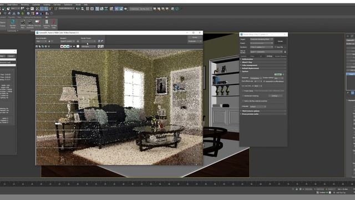Open Rendering menu
The height and width of the screenshot is (200, 355).
coord(25,4)
